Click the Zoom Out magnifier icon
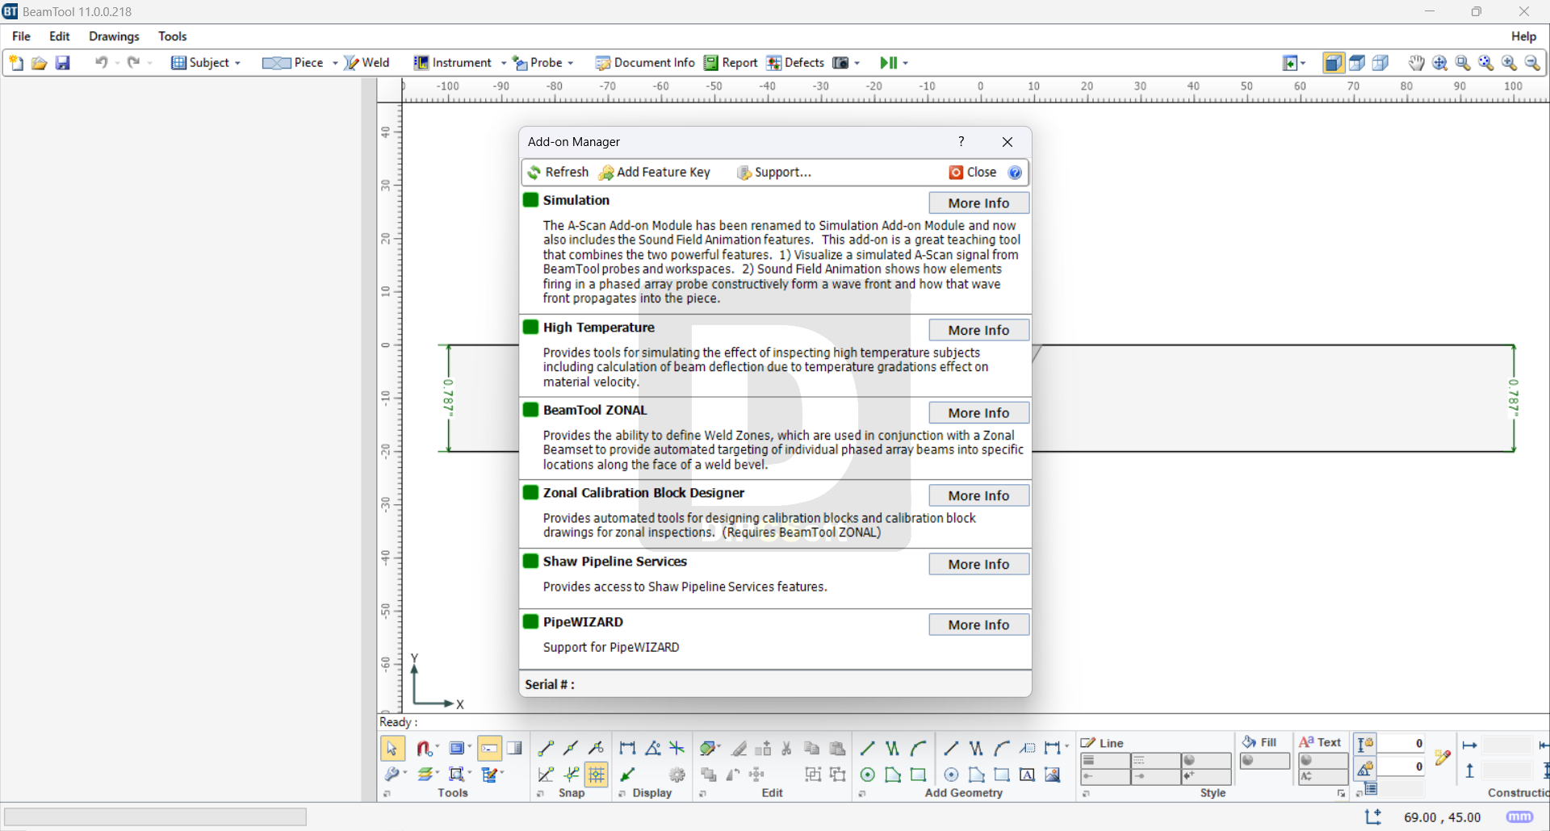Viewport: 1550px width, 831px height. [1532, 63]
